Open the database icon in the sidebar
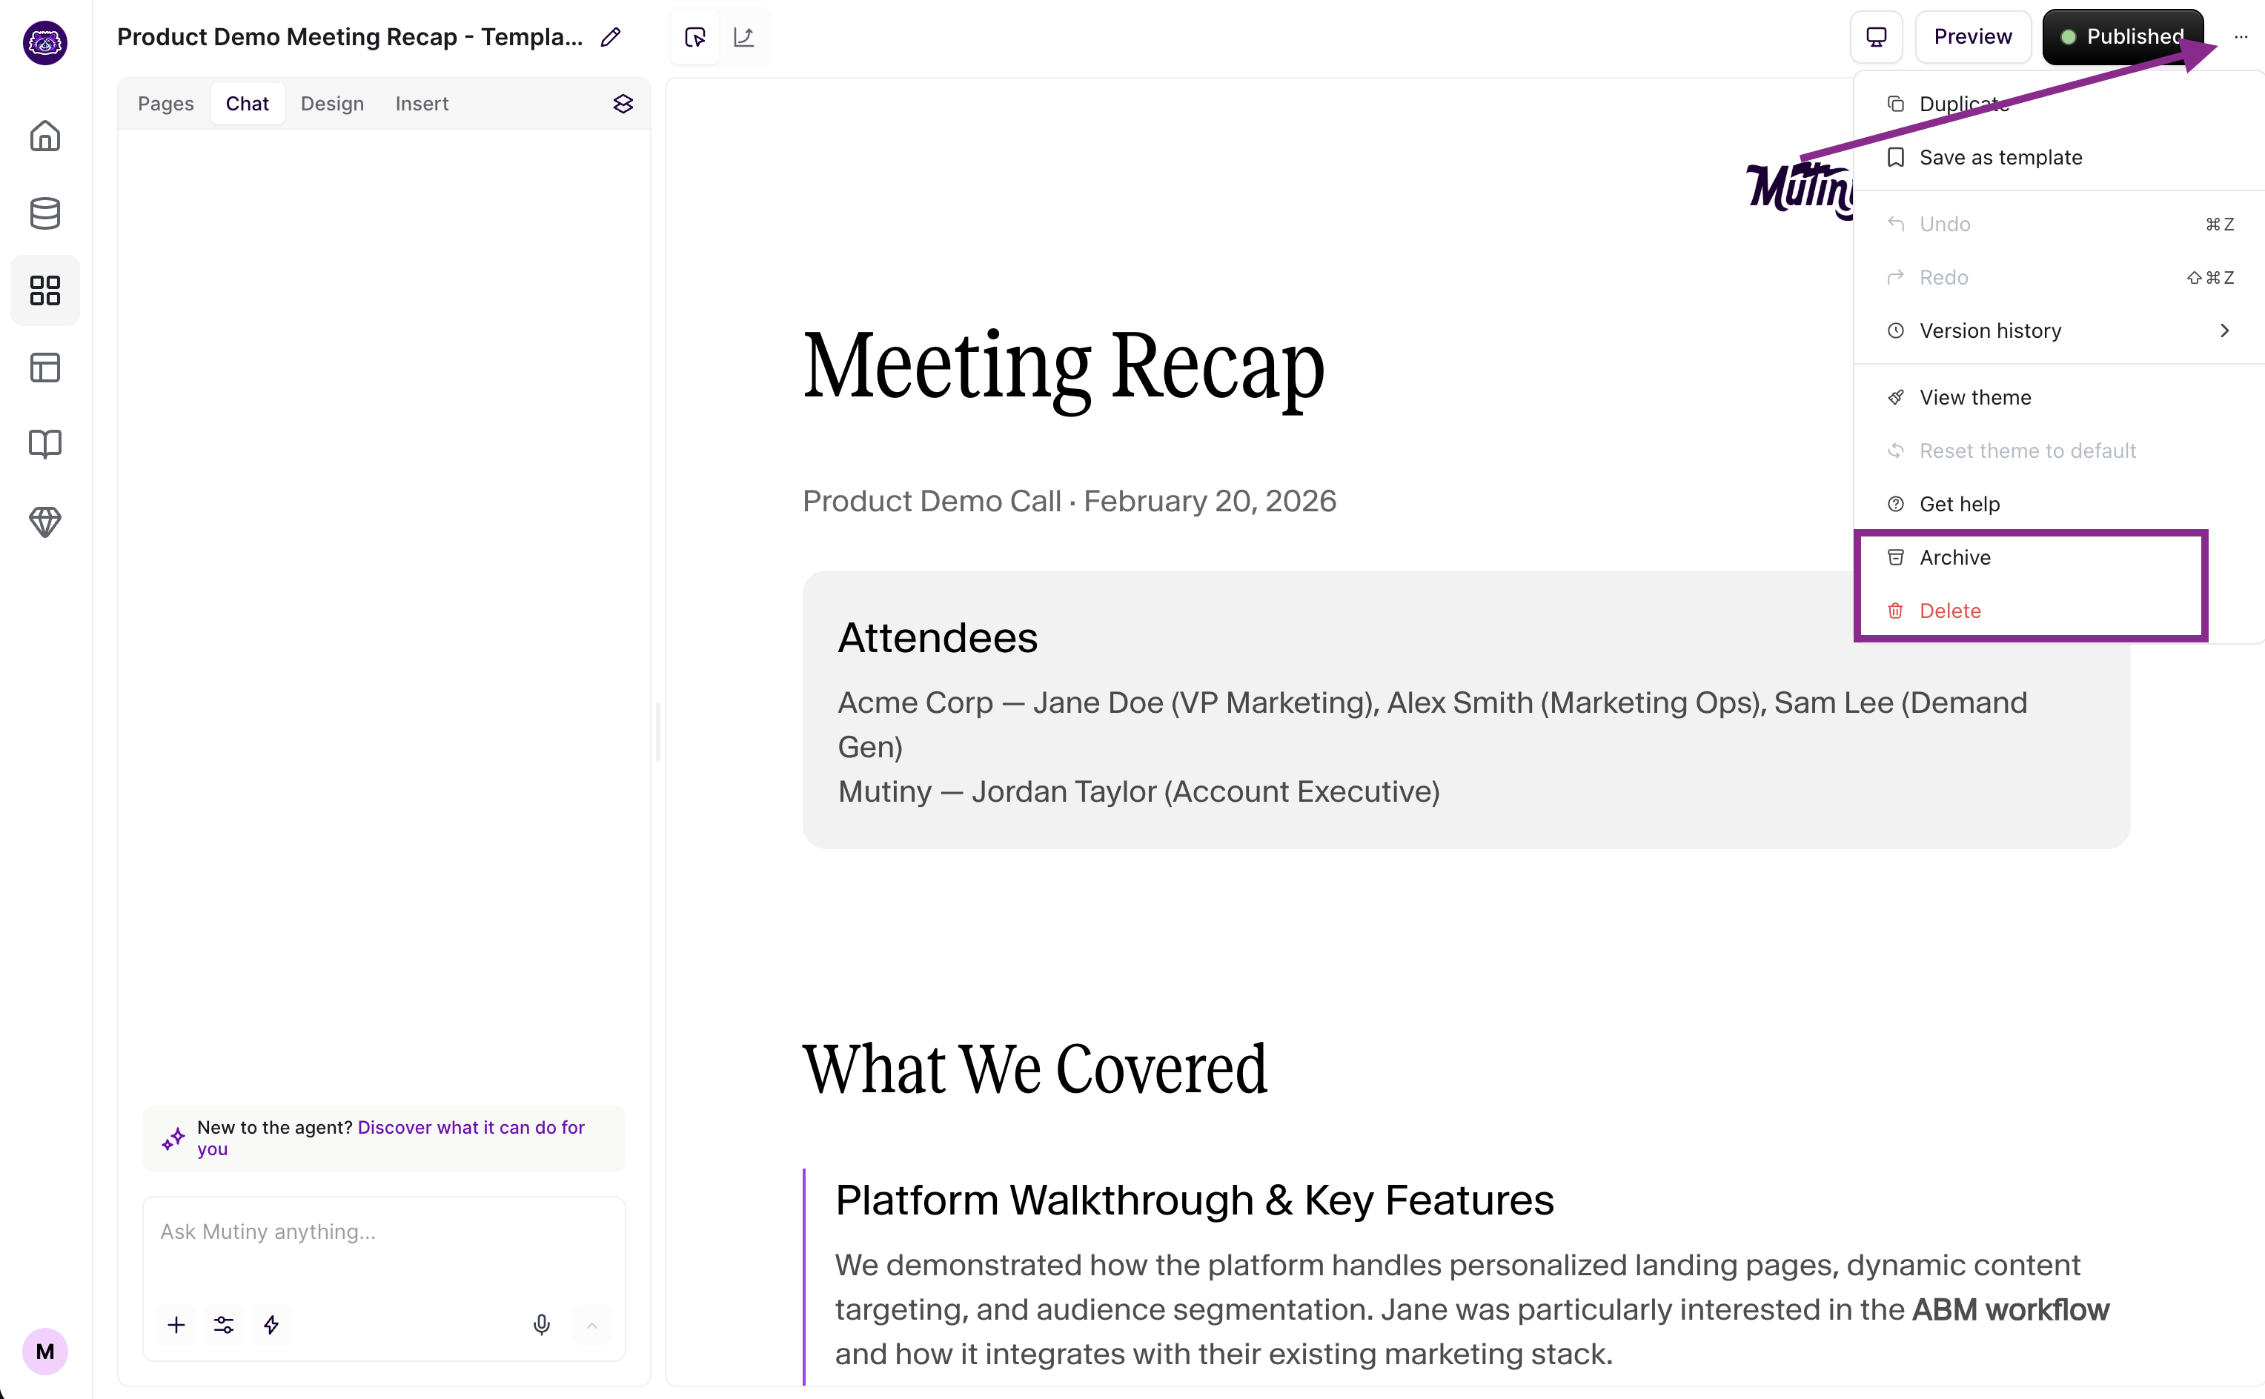Image resolution: width=2265 pixels, height=1399 pixels. (44, 213)
